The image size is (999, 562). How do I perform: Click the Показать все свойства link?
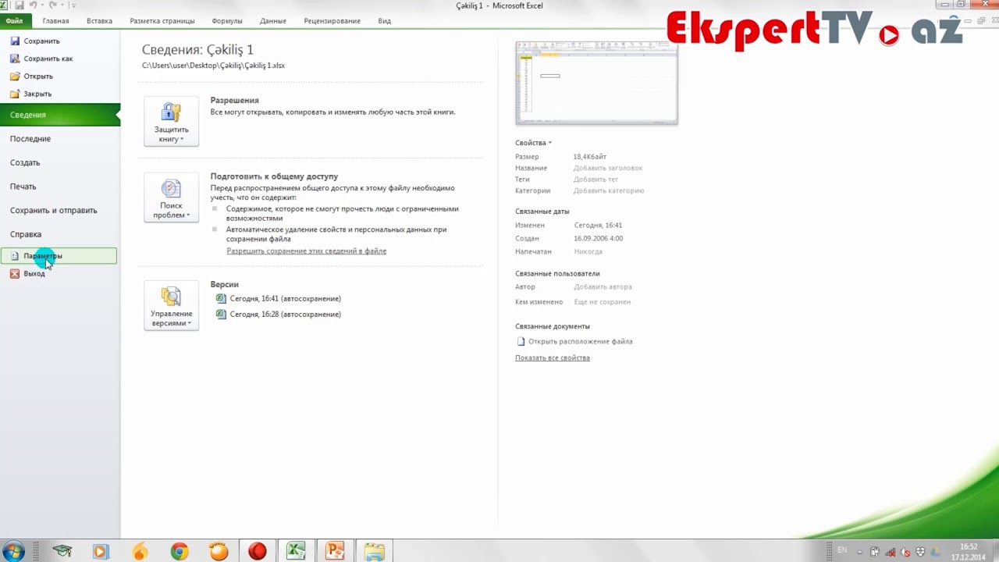553,358
